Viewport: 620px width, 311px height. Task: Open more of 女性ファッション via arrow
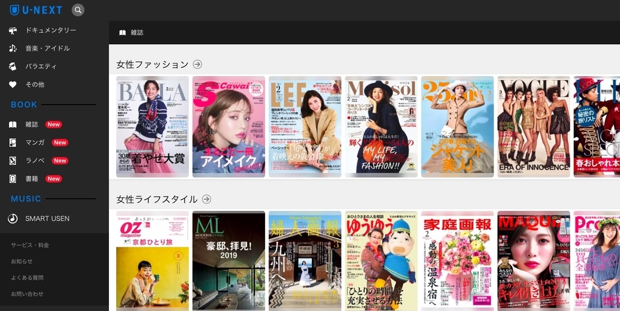pyautogui.click(x=197, y=64)
